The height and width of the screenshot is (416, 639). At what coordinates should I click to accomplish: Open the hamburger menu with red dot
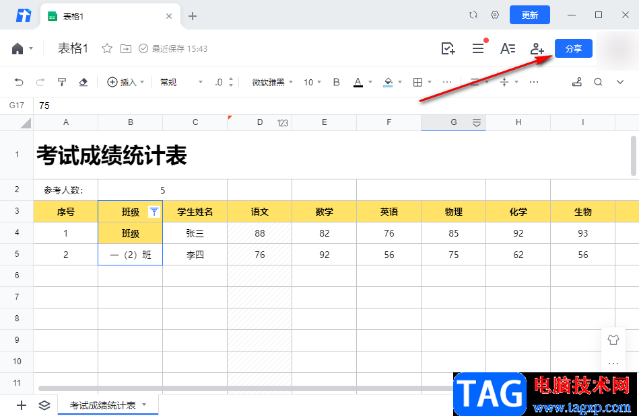point(478,49)
